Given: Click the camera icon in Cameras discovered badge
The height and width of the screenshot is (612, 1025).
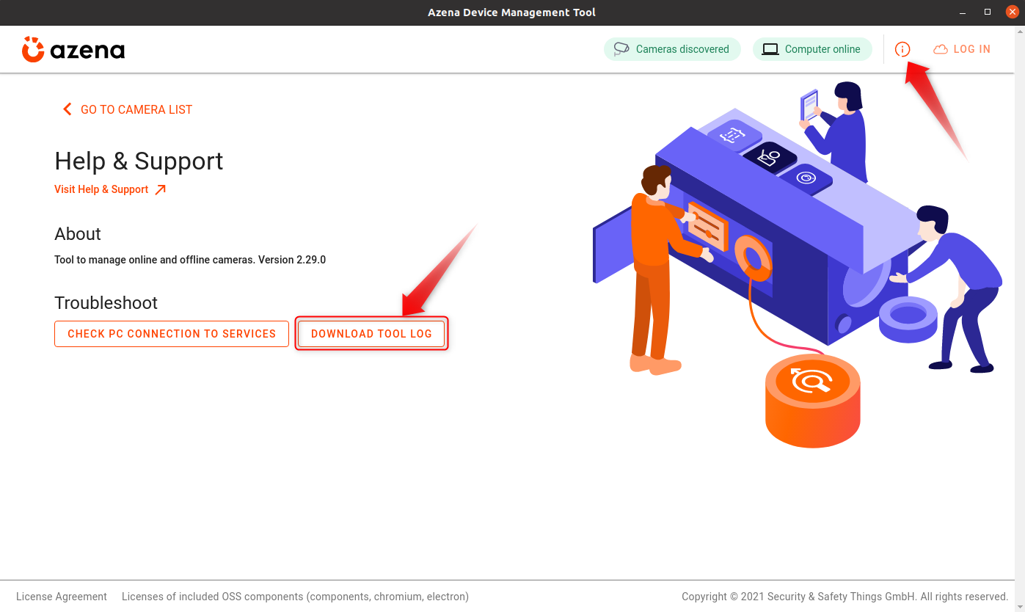Looking at the screenshot, I should tap(621, 49).
